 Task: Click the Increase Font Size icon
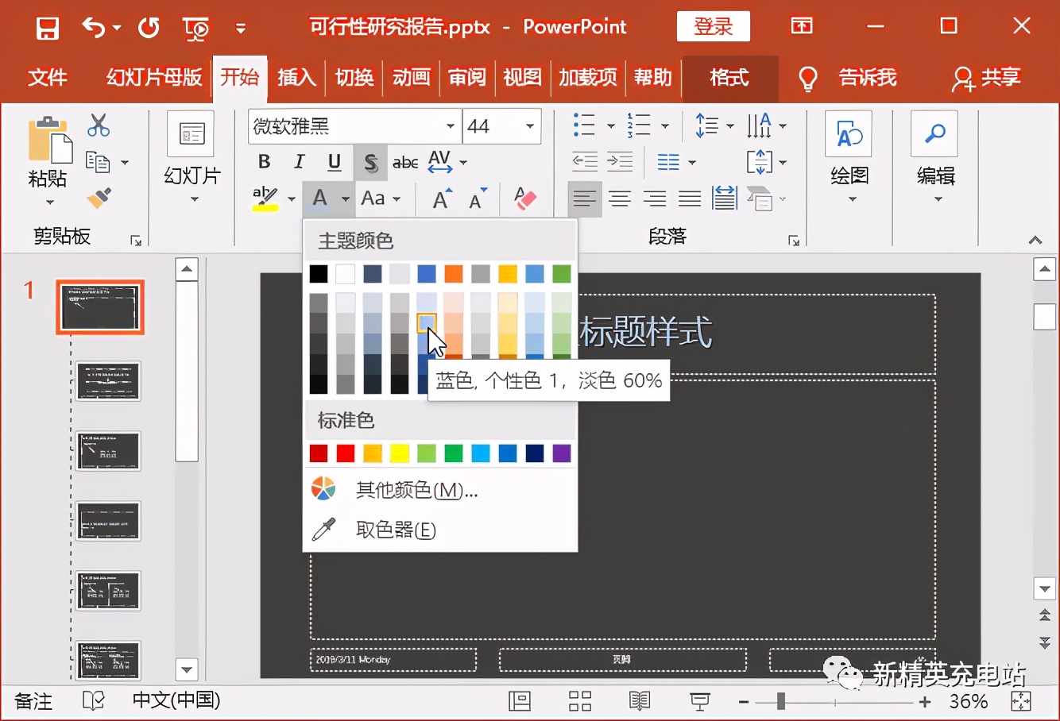(442, 199)
